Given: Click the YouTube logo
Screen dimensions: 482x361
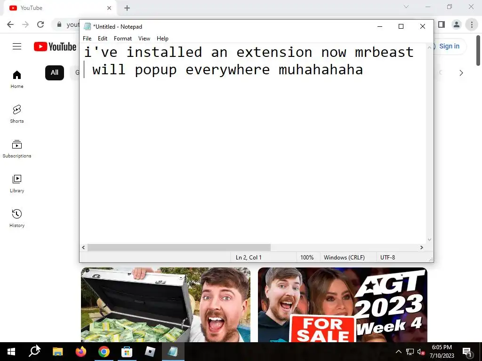Looking at the screenshot, I should (55, 47).
